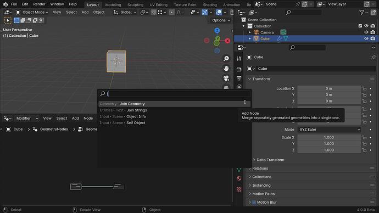Image resolution: width=379 pixels, height=213 pixels.
Task: Expand the Camera item in outliner
Action: (x=250, y=32)
